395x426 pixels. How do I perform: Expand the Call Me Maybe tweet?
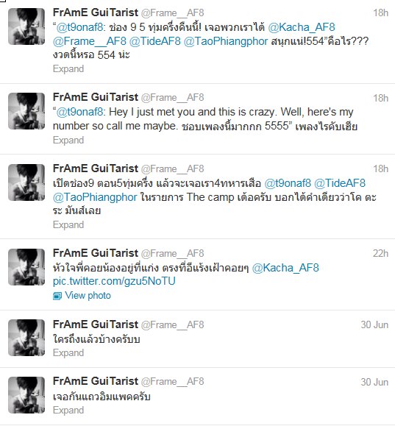[x=68, y=141]
